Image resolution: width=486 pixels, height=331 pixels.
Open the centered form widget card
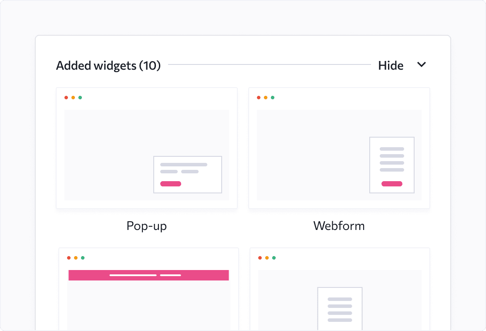click(340, 289)
